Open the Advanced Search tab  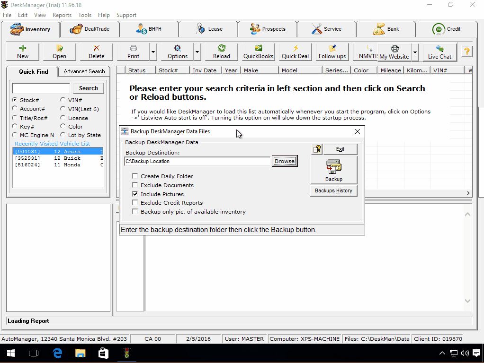[x=84, y=71]
